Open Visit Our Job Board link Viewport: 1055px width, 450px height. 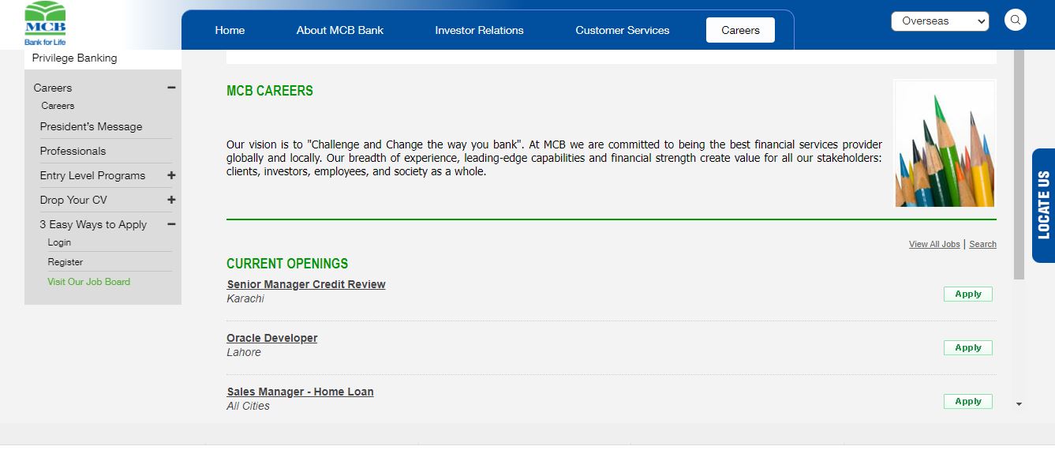click(x=88, y=282)
